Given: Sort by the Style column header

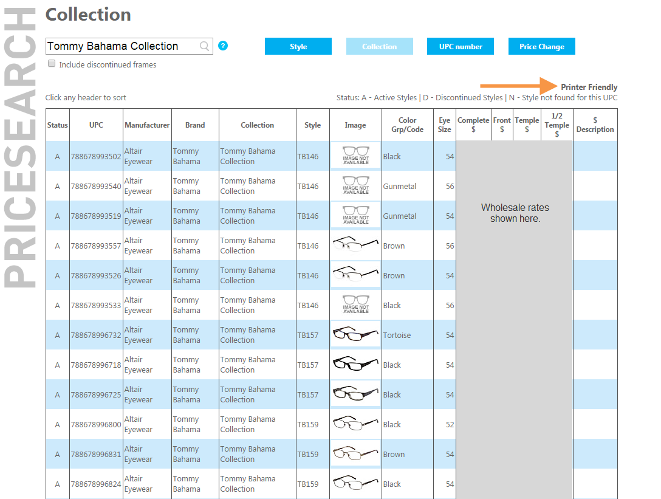Looking at the screenshot, I should (312, 125).
